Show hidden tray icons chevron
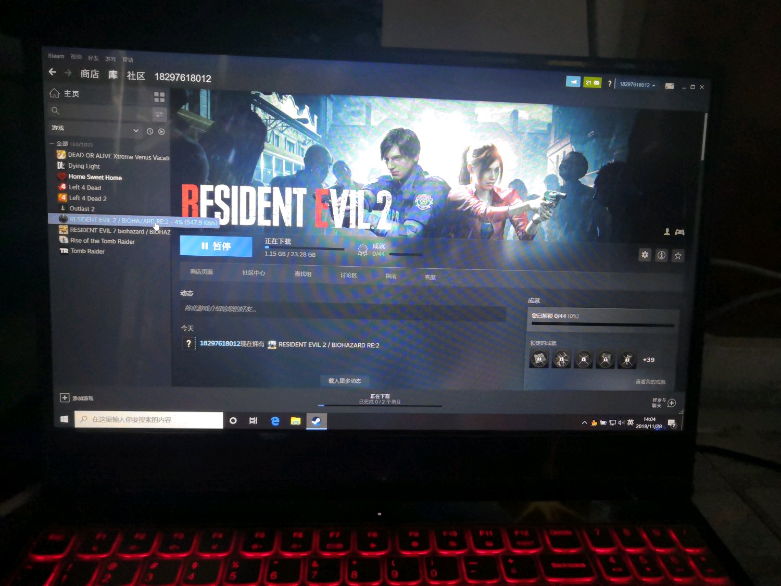Image resolution: width=781 pixels, height=586 pixels. pos(584,422)
